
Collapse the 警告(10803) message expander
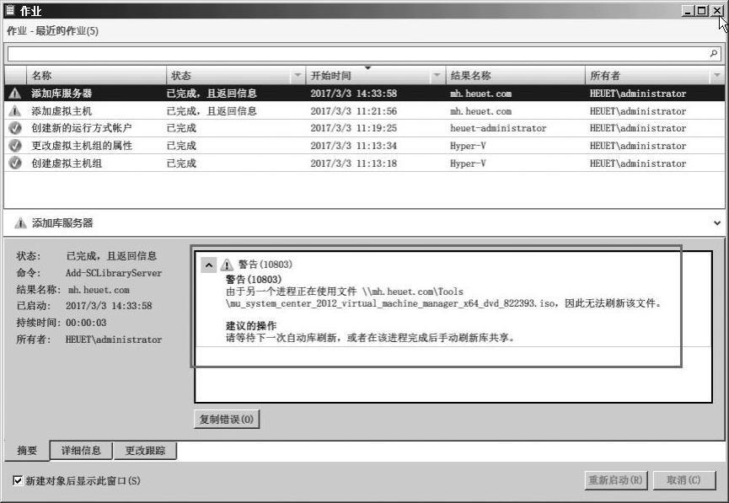coord(209,265)
